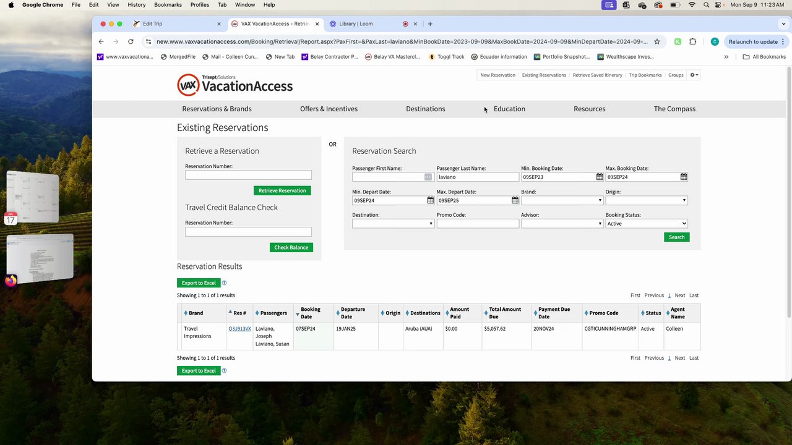This screenshot has width=792, height=445.
Task: Open the Trip Bookmarks link
Action: pyautogui.click(x=645, y=75)
